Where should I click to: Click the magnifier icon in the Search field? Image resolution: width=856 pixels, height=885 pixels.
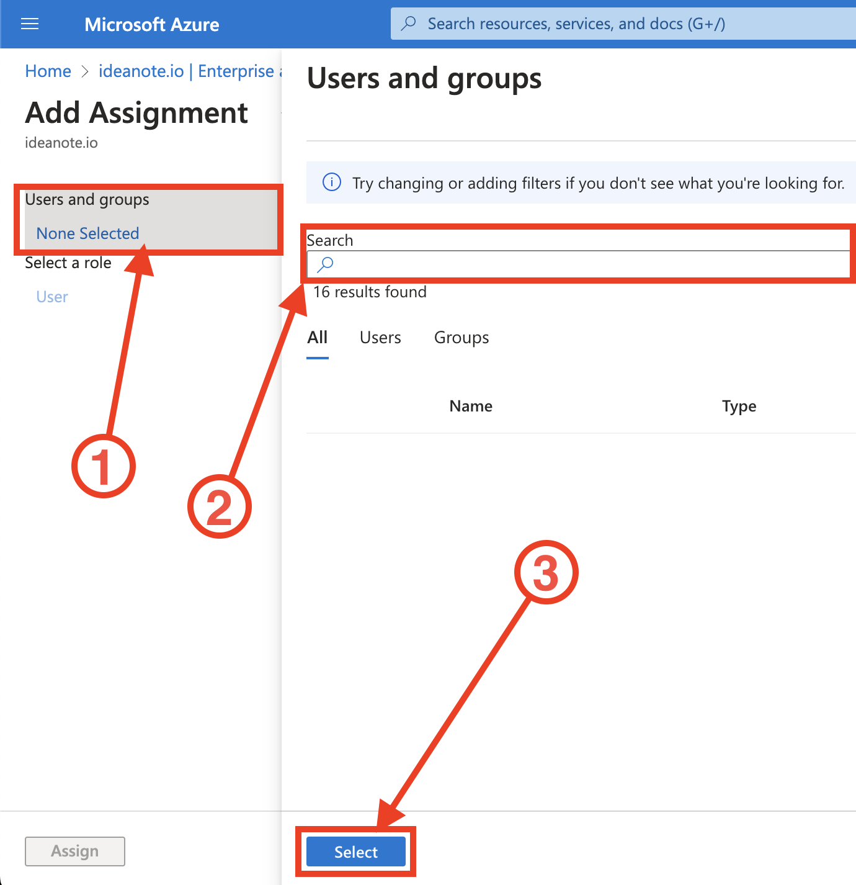325,264
